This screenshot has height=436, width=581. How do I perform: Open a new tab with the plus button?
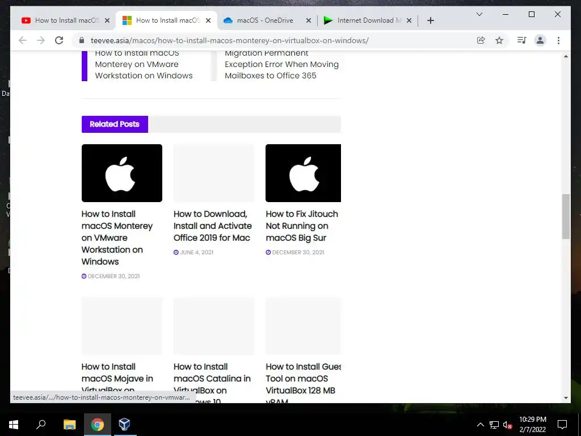(430, 20)
